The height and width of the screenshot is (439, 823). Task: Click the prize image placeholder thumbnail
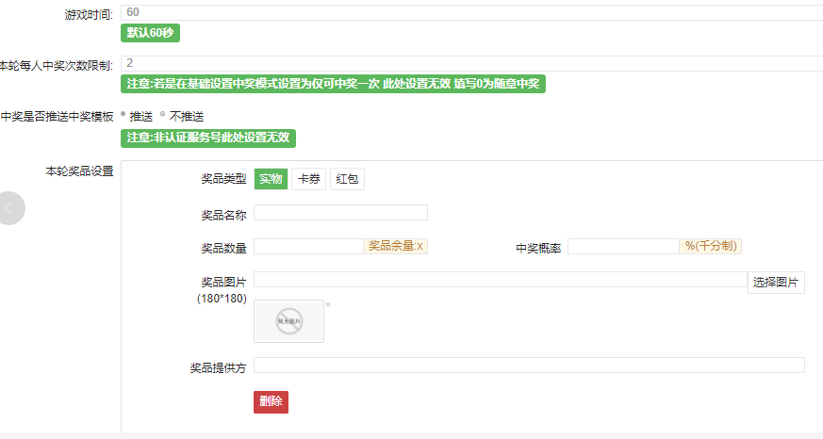288,321
